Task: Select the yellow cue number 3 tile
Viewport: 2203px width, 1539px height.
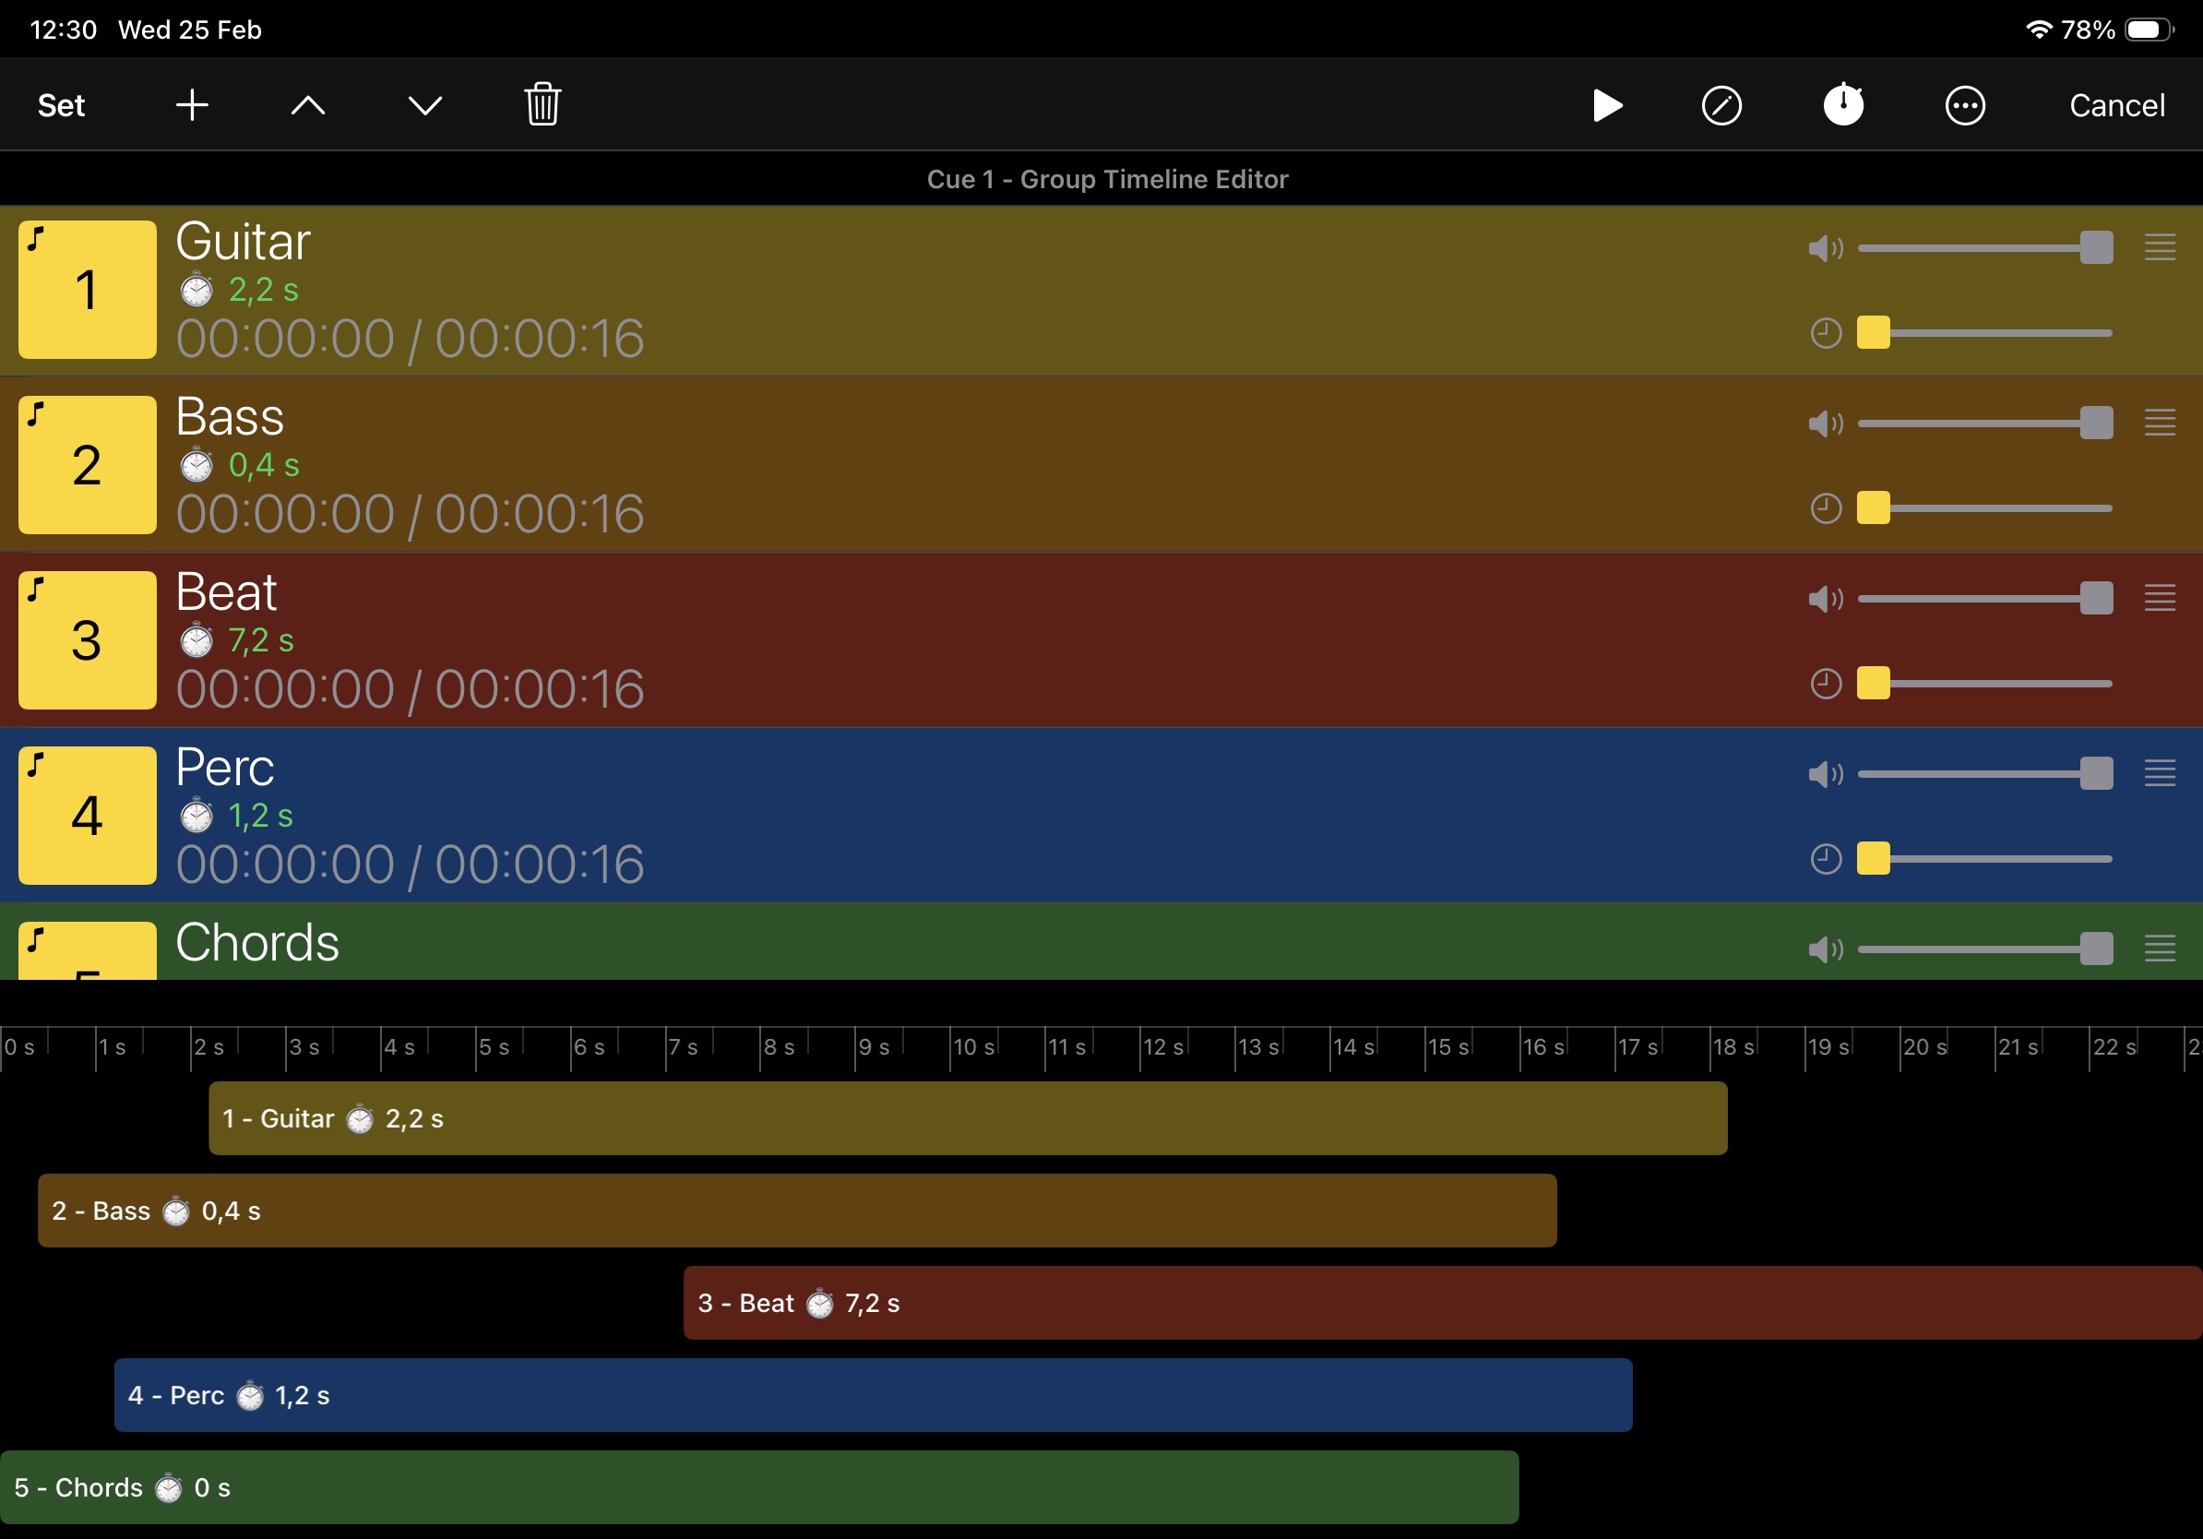Action: coord(88,640)
